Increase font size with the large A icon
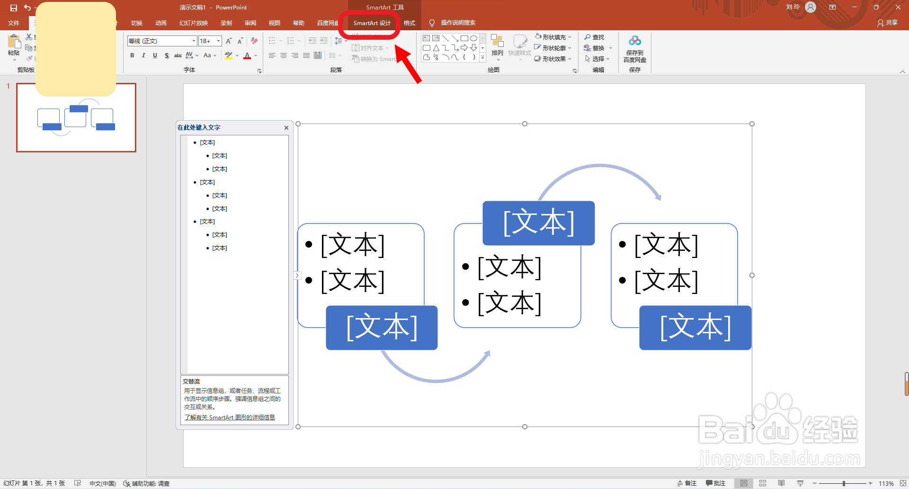Image resolution: width=909 pixels, height=489 pixels. (x=229, y=41)
